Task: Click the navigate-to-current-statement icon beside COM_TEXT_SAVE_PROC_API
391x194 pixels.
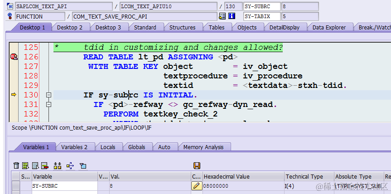Action: coord(222,16)
